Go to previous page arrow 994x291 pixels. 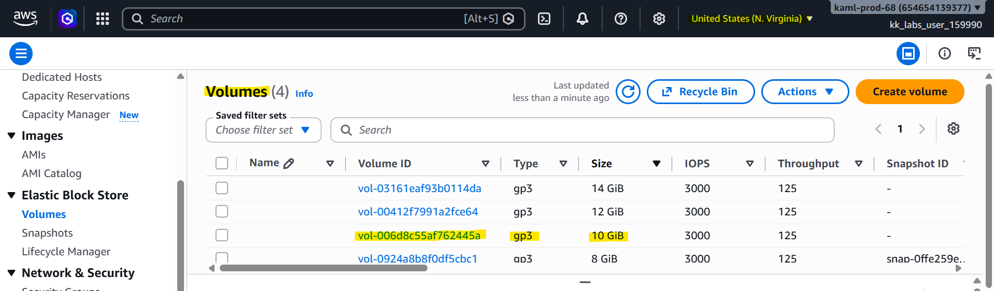coord(878,129)
